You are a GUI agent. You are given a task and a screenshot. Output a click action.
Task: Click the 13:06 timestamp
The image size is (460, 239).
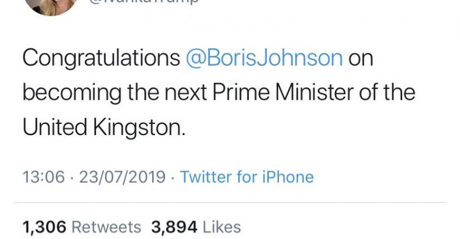[43, 177]
